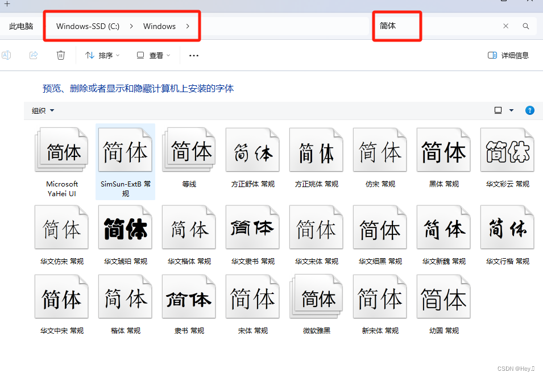Select the rename icon on the toolbar
Viewport: 543px width, 377px height.
pos(6,55)
